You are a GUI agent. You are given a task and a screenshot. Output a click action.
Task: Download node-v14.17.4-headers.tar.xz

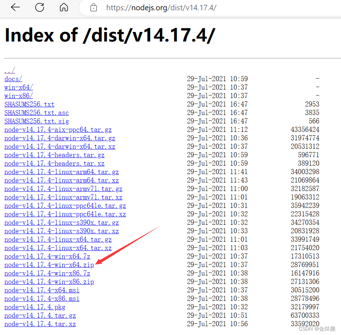tap(54, 163)
